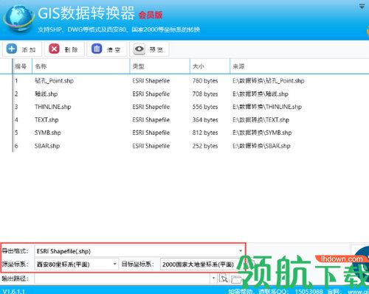Click ESRI Shapefile type in row 1
The width and height of the screenshot is (369, 294).
pos(151,80)
